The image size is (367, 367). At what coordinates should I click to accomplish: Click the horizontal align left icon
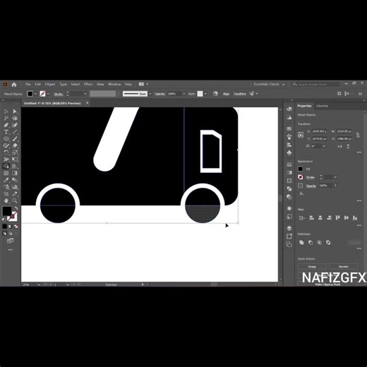tap(311, 217)
